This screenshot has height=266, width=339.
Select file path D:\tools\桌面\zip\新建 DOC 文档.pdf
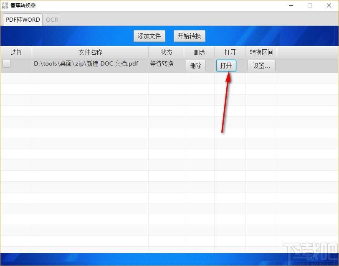click(86, 63)
